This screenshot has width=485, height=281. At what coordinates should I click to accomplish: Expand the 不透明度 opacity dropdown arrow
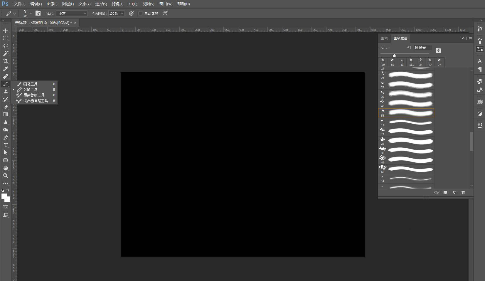point(122,14)
